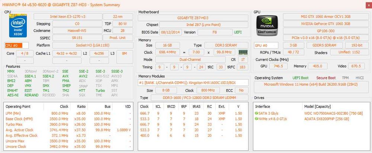Click the Avg. Effective Clock row
Screen dimensions: 372x153
pyautogui.click(x=68, y=136)
